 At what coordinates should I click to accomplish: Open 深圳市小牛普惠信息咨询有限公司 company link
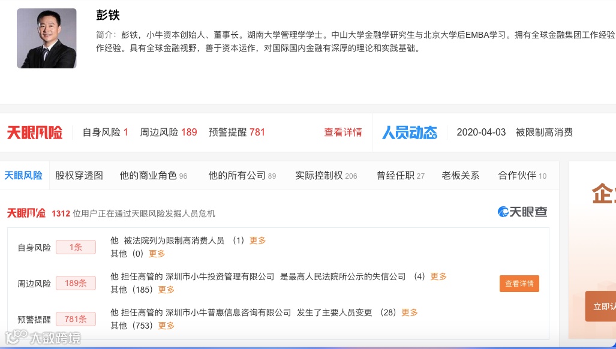coord(228,312)
